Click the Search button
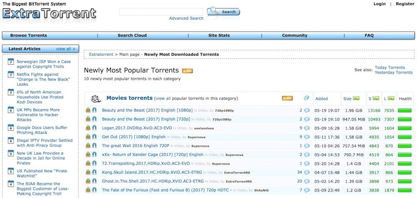 point(224,12)
